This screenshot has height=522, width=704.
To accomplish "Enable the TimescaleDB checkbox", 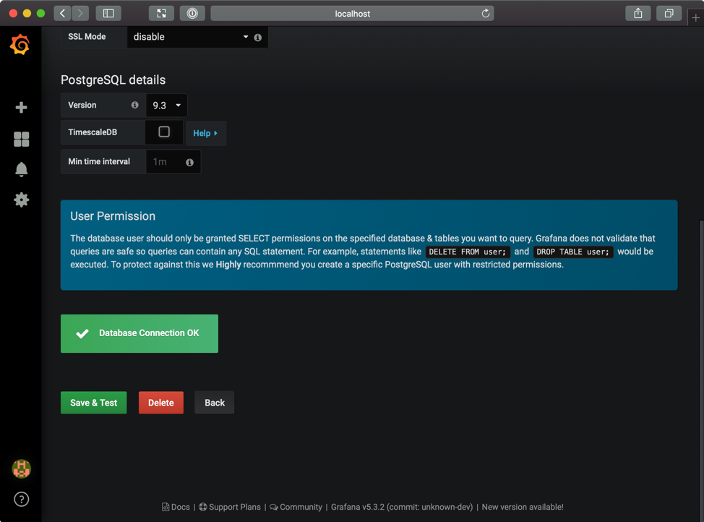I will 164,132.
